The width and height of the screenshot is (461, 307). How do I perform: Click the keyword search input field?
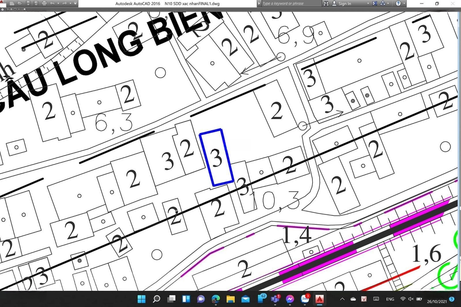click(290, 3)
